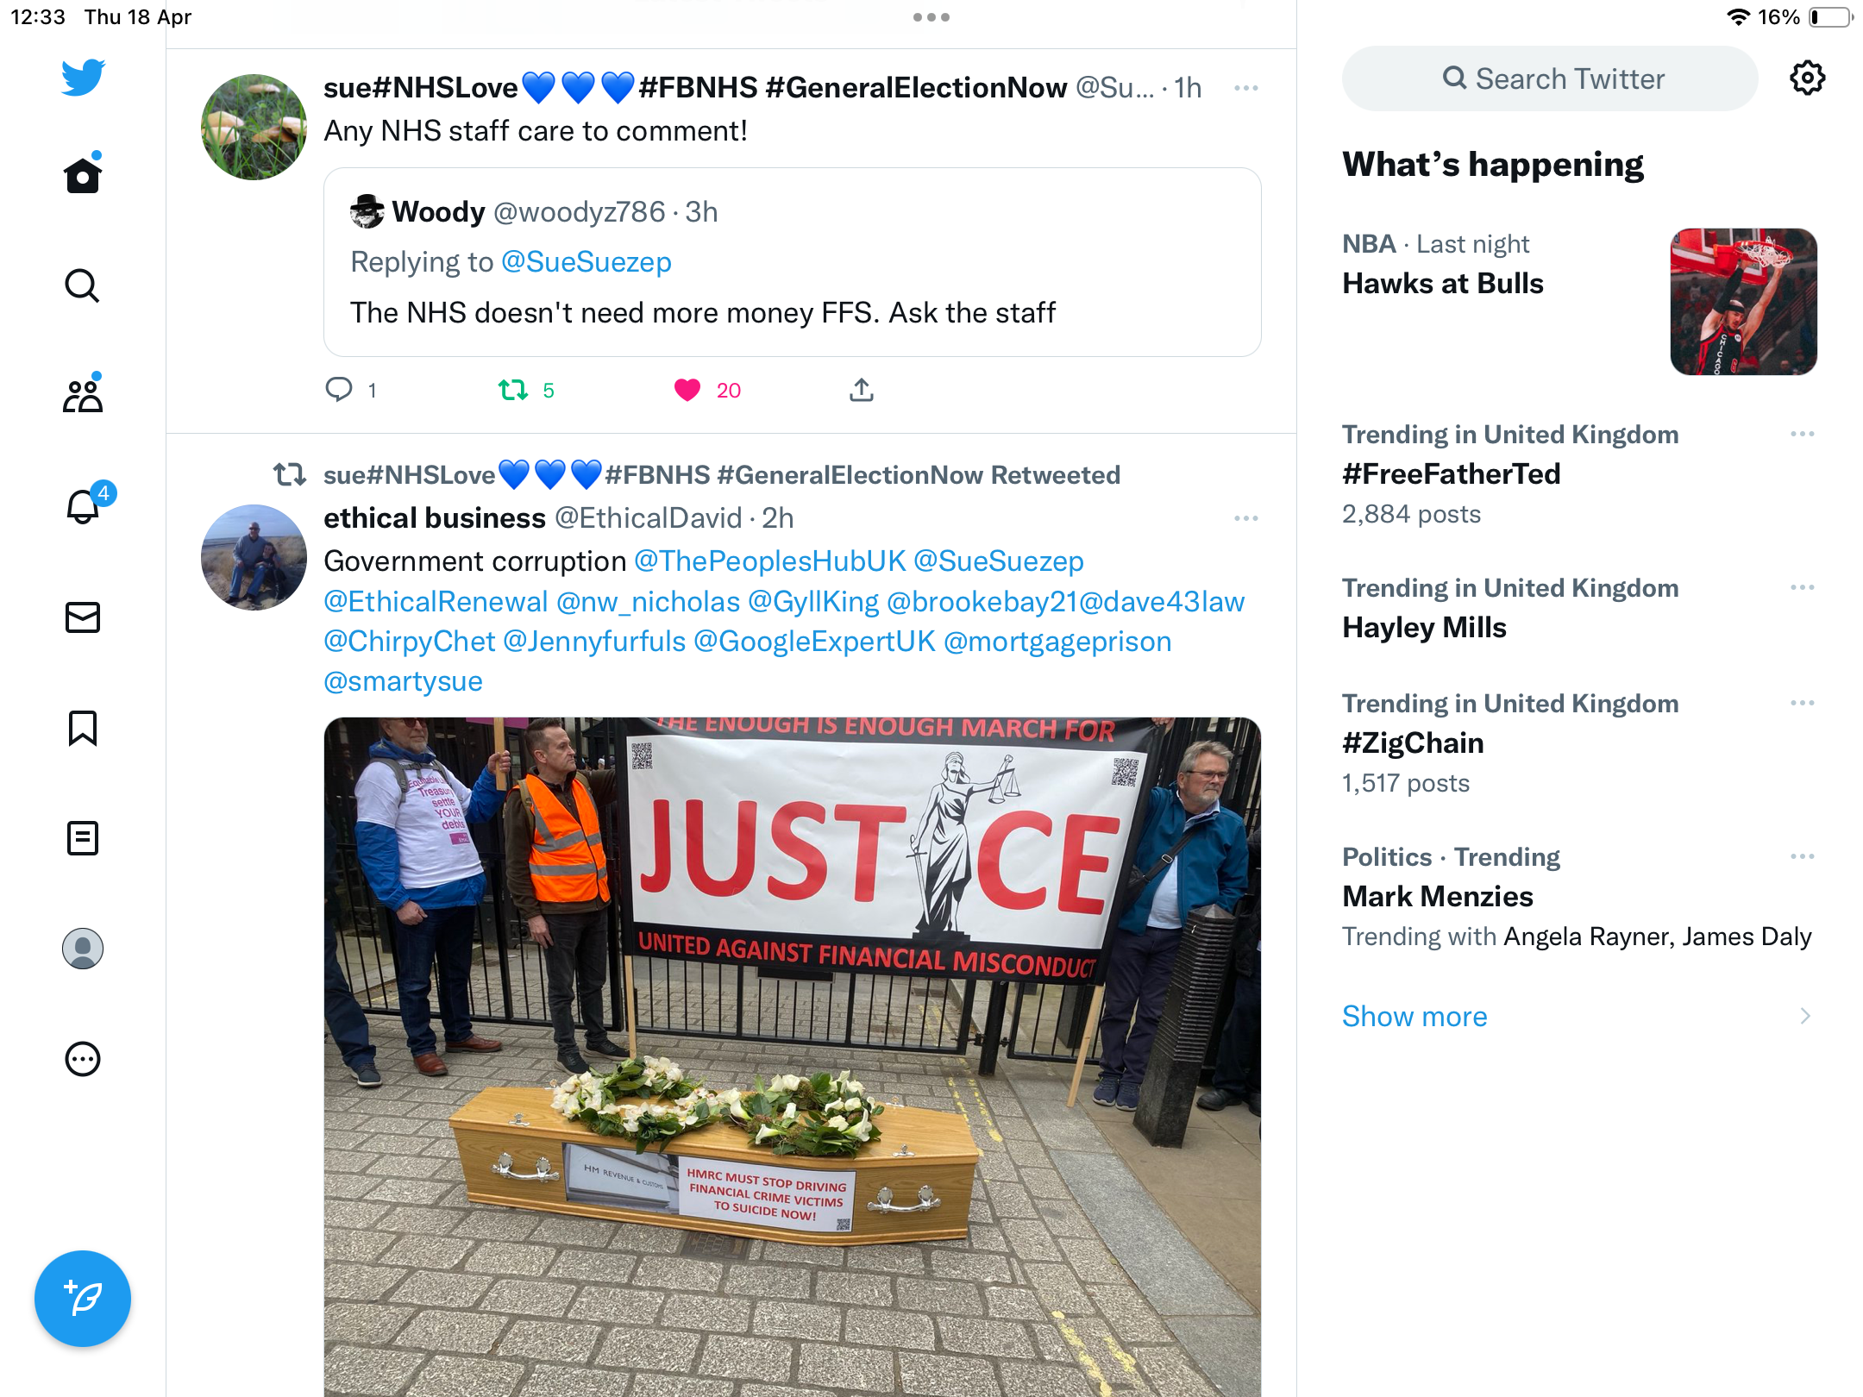
Task: Open more options on ethical business tweet
Action: [x=1246, y=518]
